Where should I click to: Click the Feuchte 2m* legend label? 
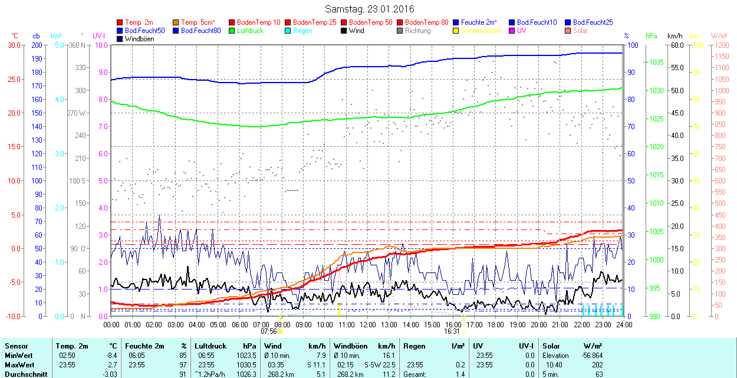point(480,22)
